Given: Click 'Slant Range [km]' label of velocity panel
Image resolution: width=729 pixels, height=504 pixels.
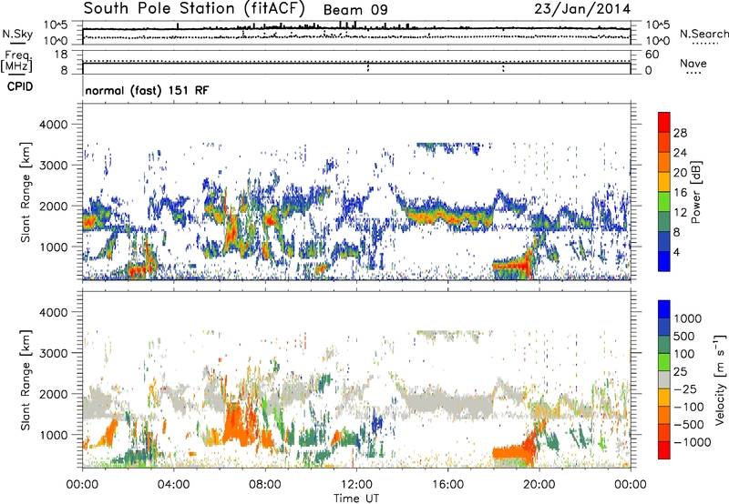Looking at the screenshot, I should (26, 380).
